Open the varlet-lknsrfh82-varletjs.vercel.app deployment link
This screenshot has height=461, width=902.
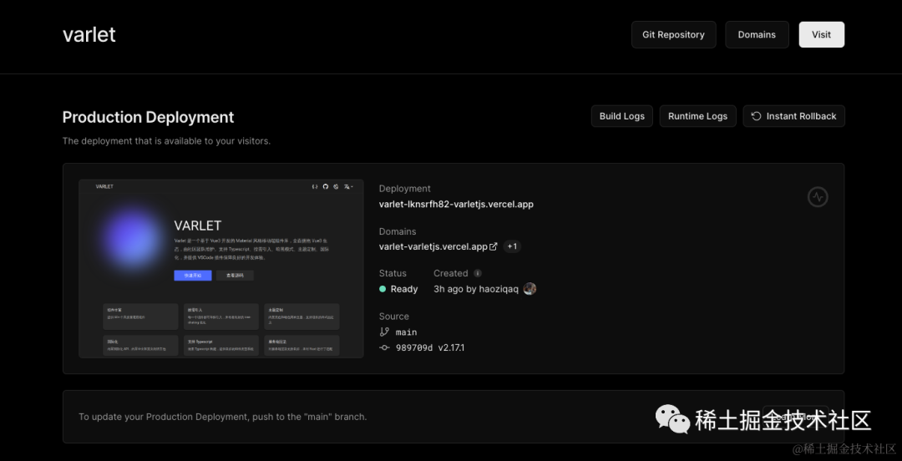click(x=456, y=205)
